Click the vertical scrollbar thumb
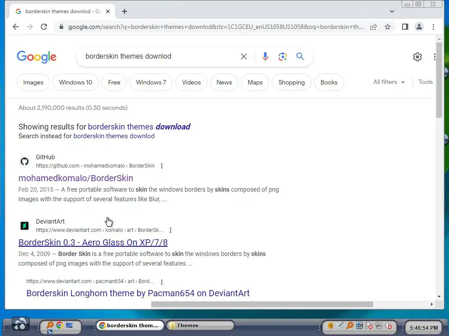This screenshot has width=449, height=336. pyautogui.click(x=439, y=80)
